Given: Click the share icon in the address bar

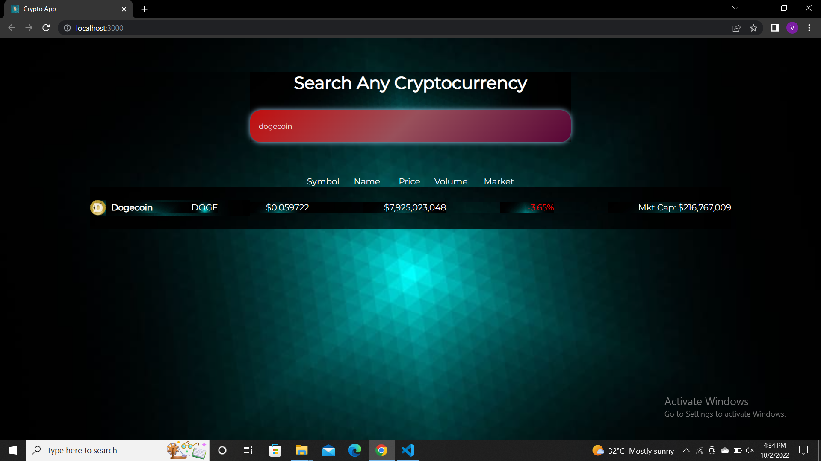Looking at the screenshot, I should [737, 28].
